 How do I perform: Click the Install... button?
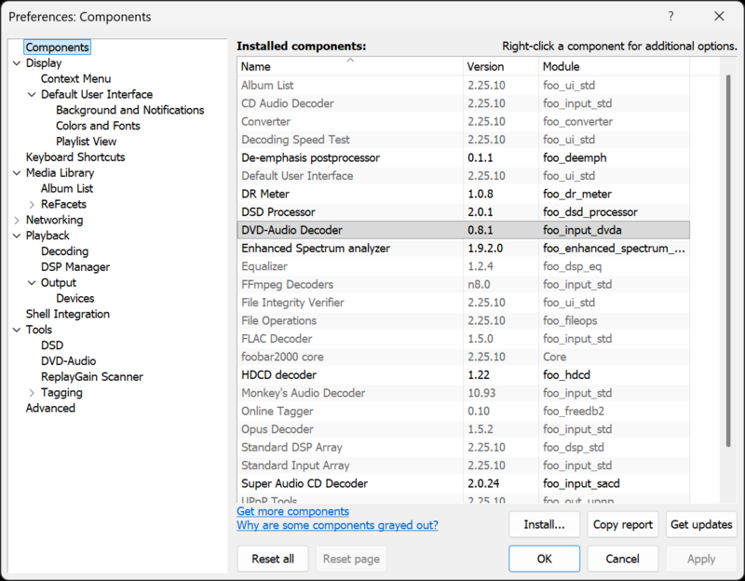pos(544,524)
